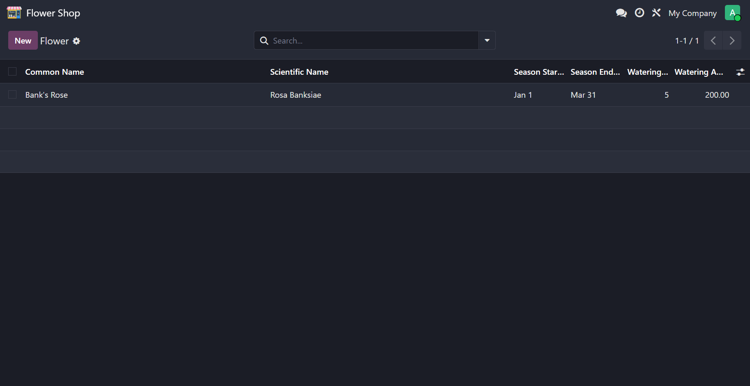Select the Bank's Rose row checkbox
The height and width of the screenshot is (386, 750).
(12, 95)
